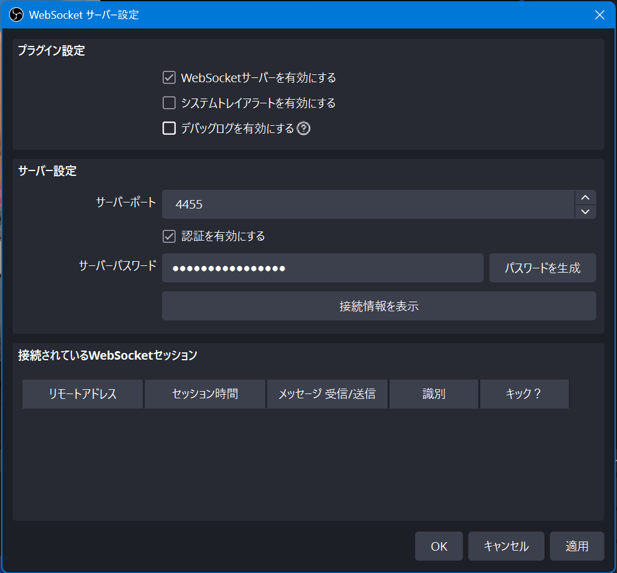The image size is (617, 573).
Task: Click the メッセージ 受信/送信 column header
Action: pyautogui.click(x=327, y=394)
